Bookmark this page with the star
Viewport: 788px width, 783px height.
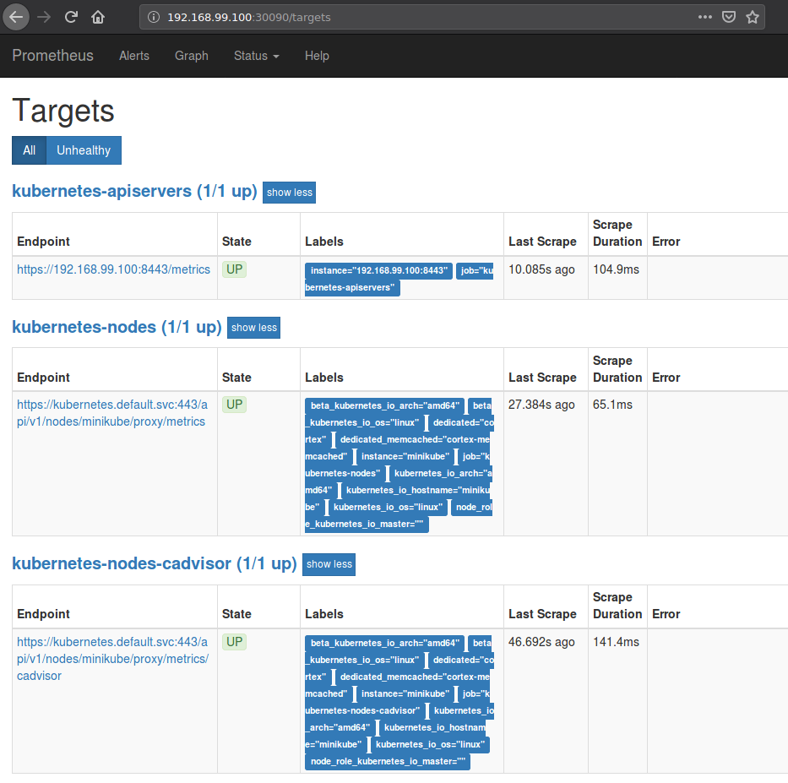coord(753,17)
